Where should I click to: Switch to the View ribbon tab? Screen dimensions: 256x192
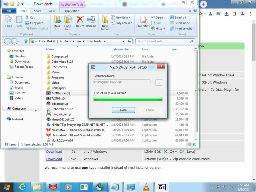tap(51, 11)
